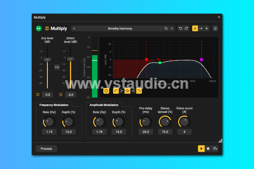Click the Voice count knob
Viewport: 254px width, 169px height.
coord(184,122)
